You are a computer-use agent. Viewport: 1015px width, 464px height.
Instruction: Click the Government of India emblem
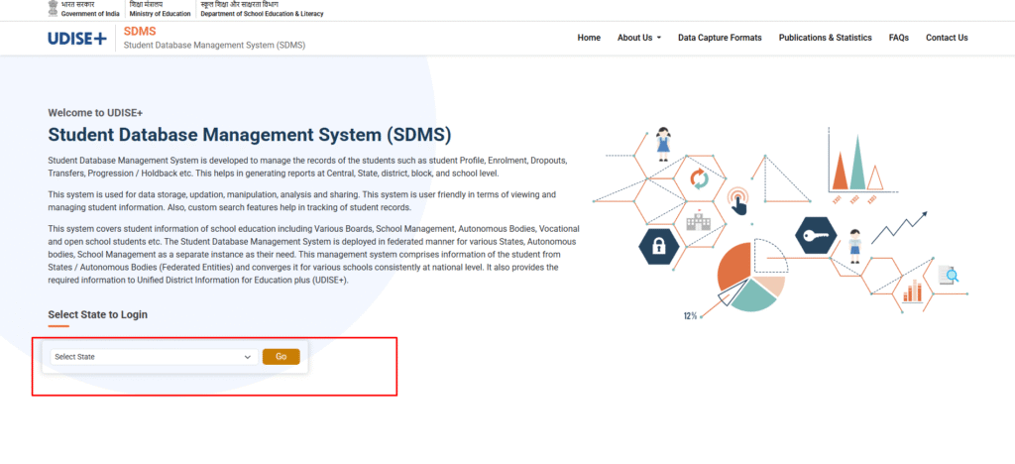54,8
